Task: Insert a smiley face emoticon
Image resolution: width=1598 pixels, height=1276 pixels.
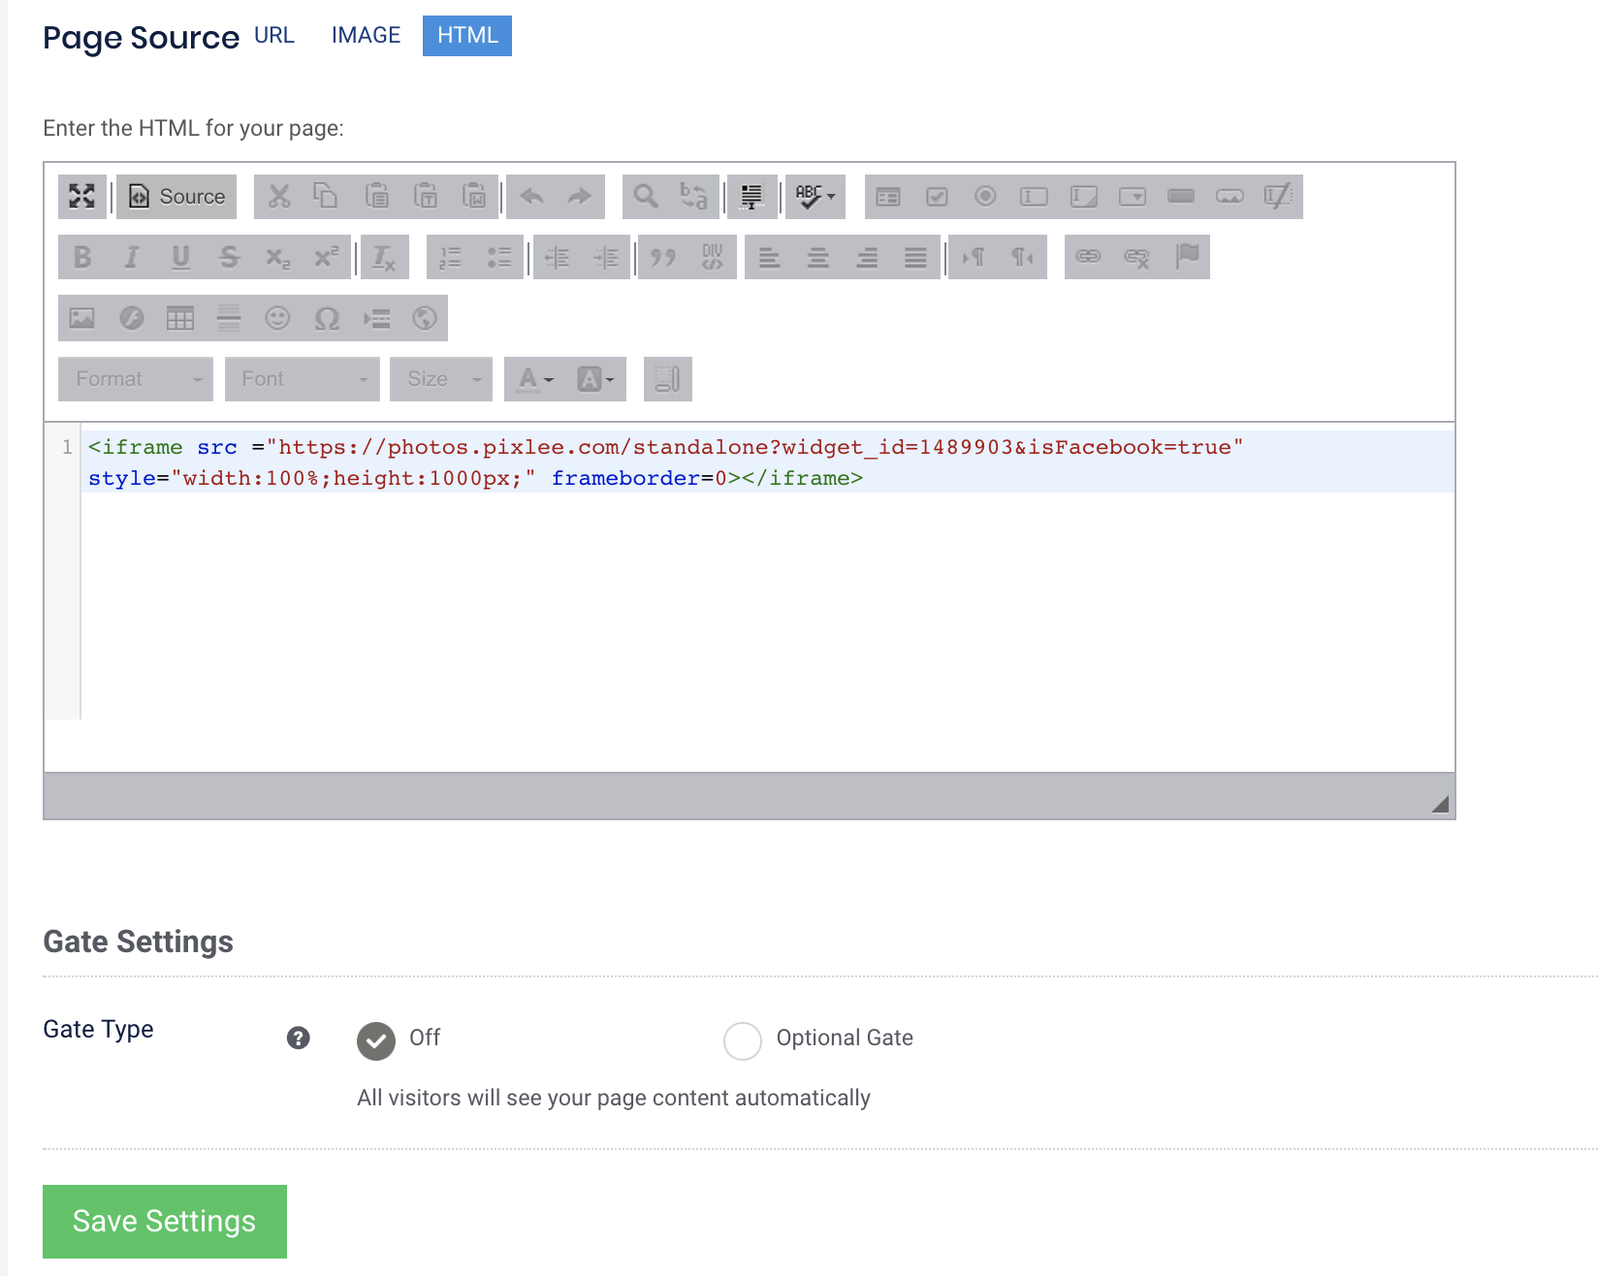Action: click(278, 318)
